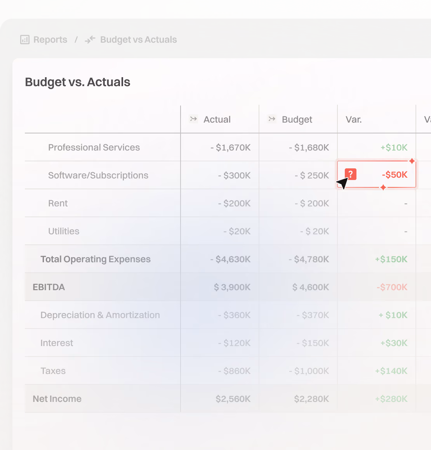Viewport: 431px width, 450px height.
Task: Click Total Operating Expenses budget - $4,780K
Action: tap(309, 259)
